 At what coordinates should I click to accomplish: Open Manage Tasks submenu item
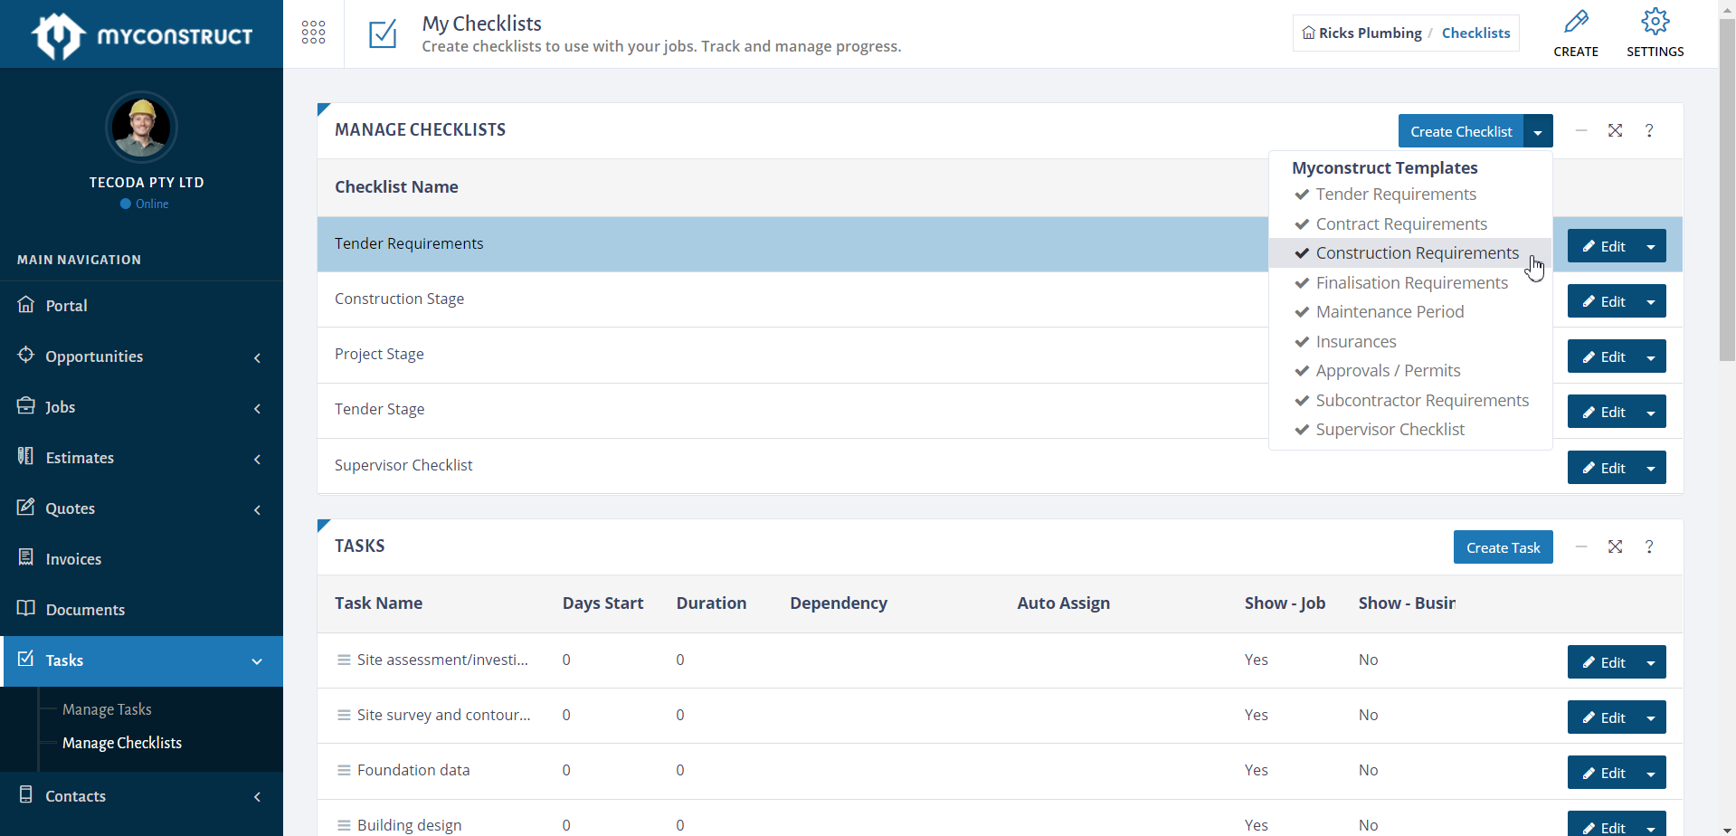pyautogui.click(x=107, y=709)
